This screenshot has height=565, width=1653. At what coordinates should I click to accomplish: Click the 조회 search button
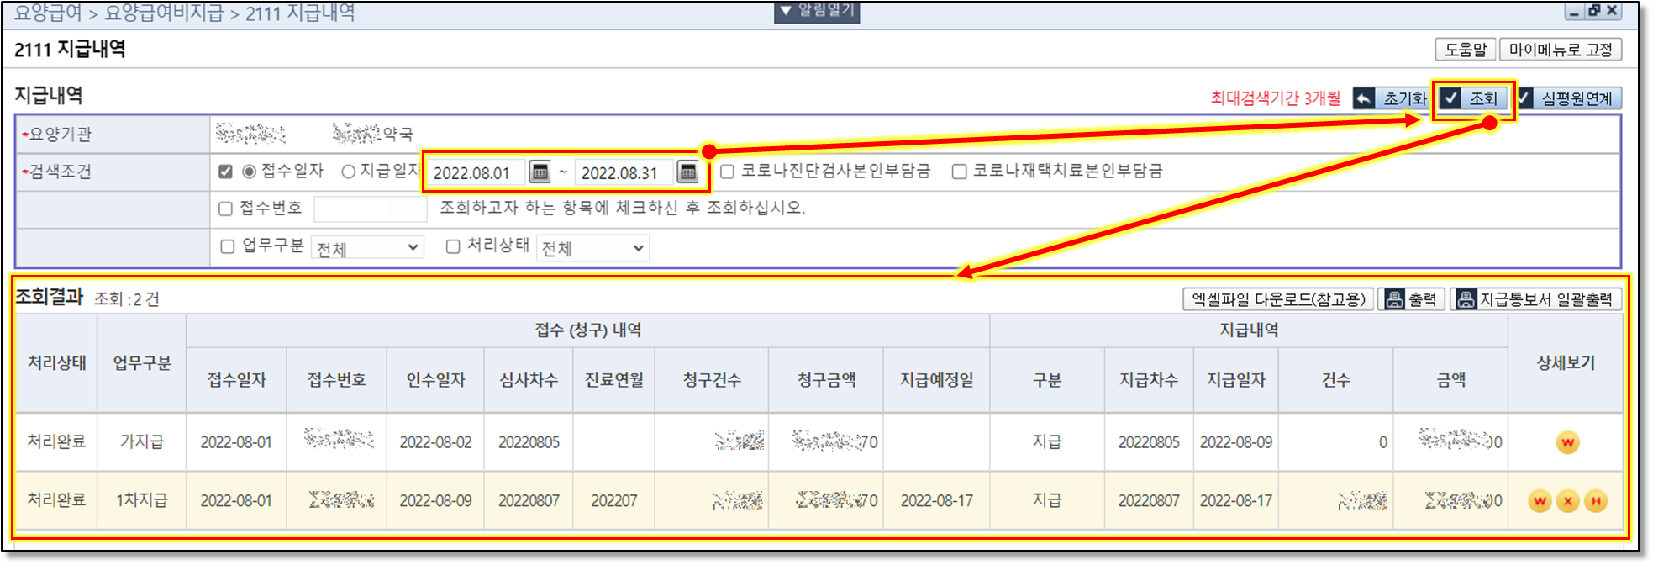1473,98
